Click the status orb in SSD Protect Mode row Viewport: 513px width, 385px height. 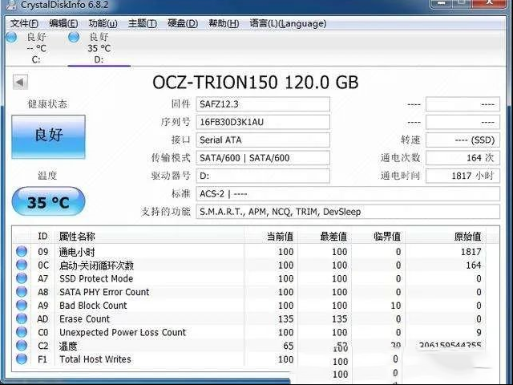22,278
